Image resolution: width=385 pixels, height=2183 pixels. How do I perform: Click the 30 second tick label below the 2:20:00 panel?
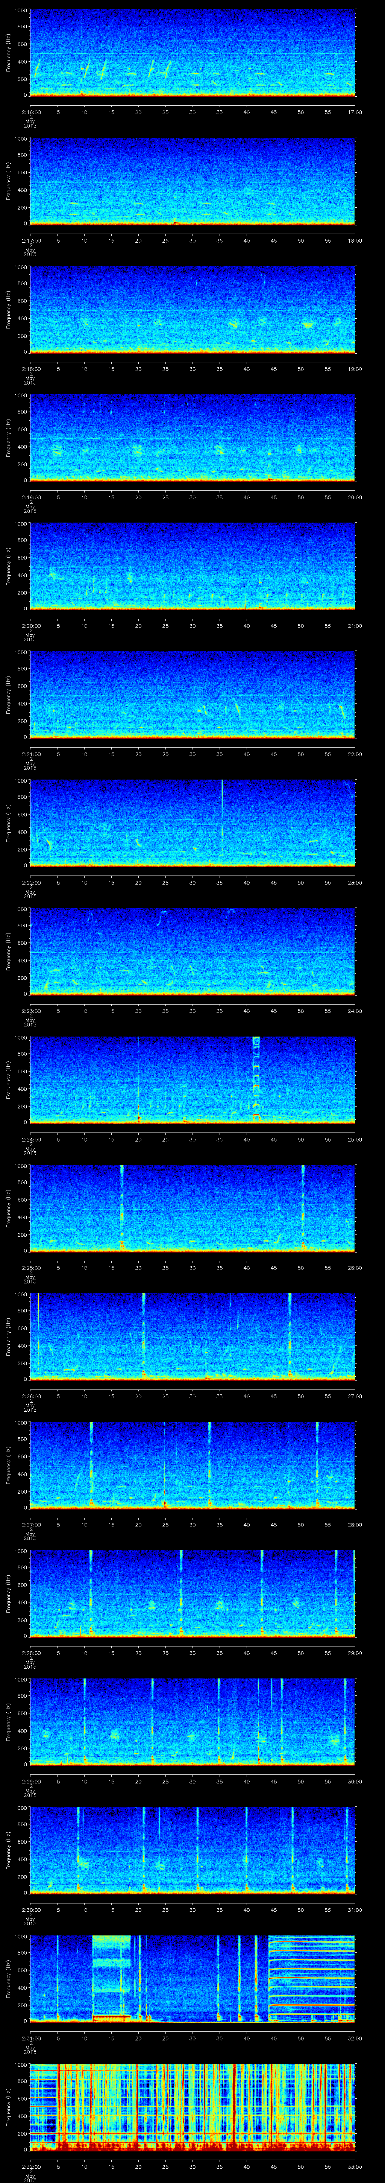[x=192, y=625]
